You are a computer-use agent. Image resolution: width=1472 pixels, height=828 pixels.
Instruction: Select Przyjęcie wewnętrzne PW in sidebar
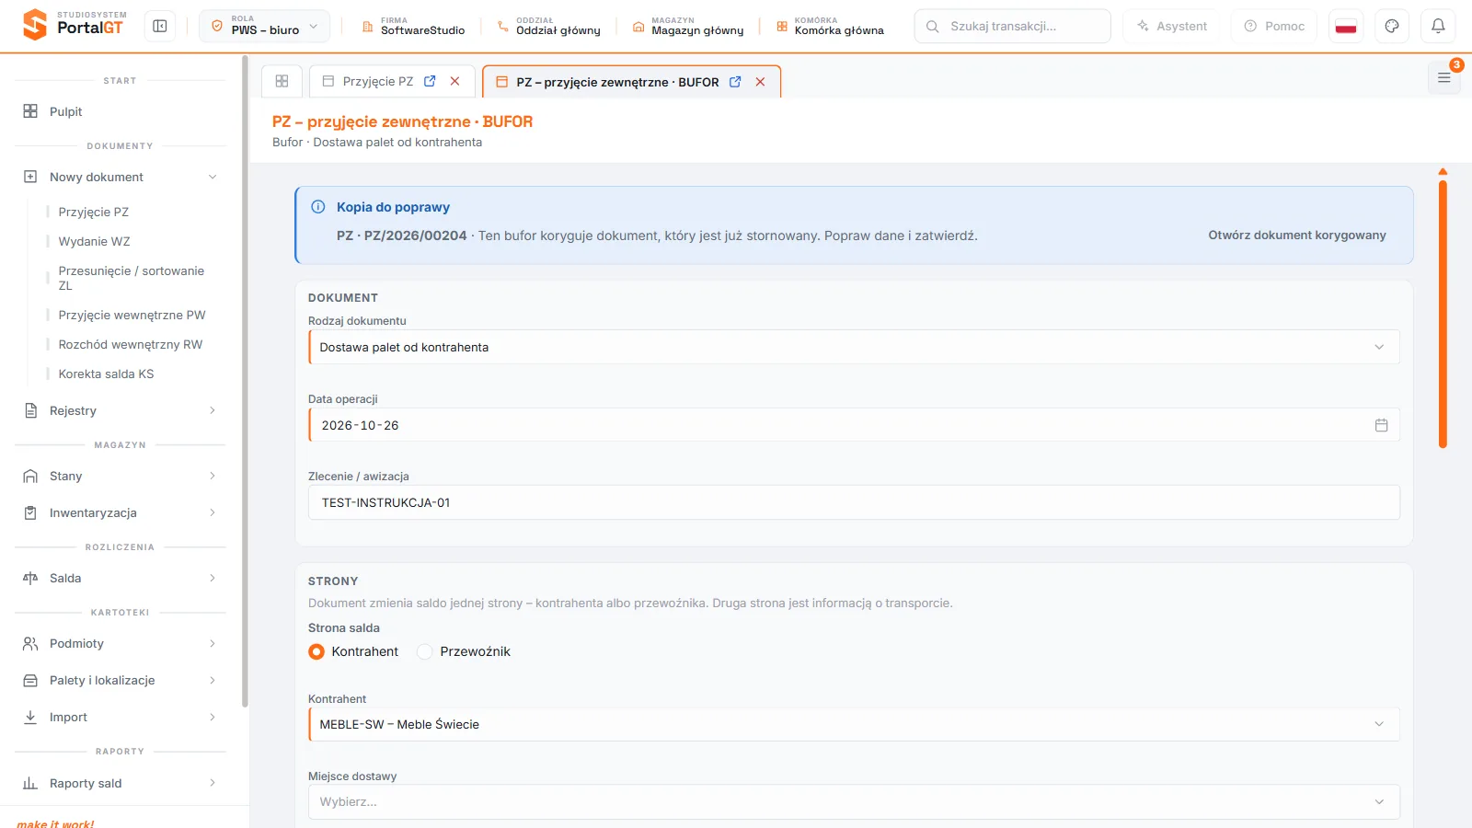[132, 315]
